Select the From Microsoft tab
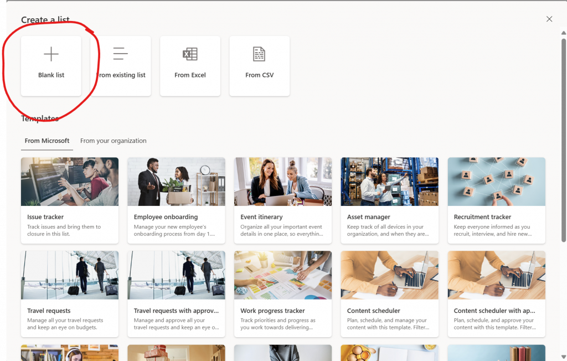Viewport: 567px width, 361px height. coord(47,141)
